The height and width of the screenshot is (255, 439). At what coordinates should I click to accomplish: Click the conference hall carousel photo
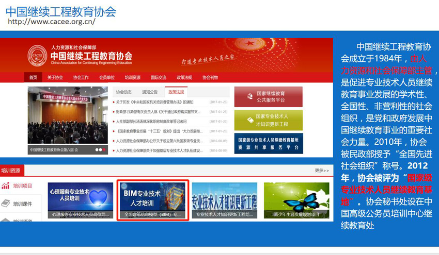click(x=68, y=115)
